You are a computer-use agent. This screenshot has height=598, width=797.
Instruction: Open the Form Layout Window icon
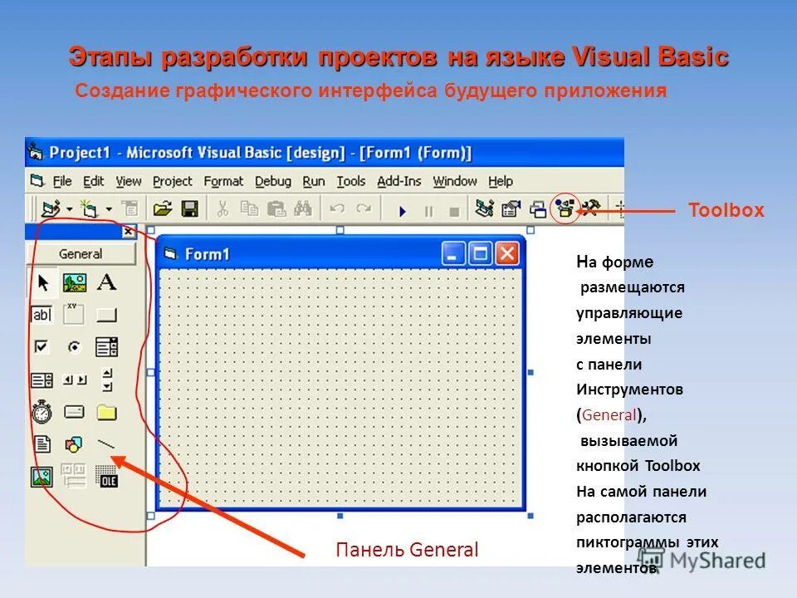[538, 209]
